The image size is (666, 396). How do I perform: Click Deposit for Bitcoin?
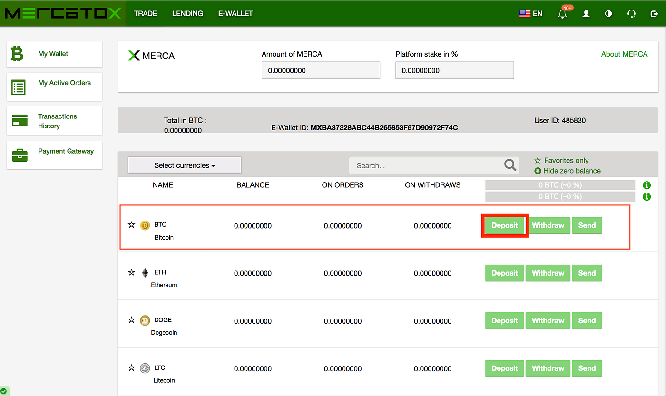(x=505, y=225)
